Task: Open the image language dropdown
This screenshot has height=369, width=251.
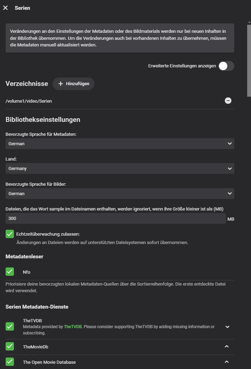Action: point(120,193)
